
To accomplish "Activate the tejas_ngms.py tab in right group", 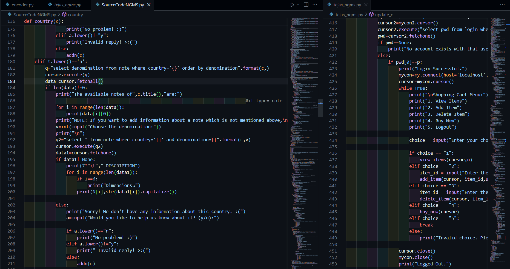I will click(347, 5).
